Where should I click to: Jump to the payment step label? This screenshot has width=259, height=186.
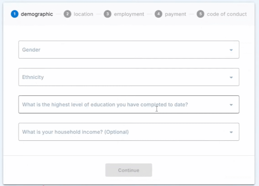(175, 14)
